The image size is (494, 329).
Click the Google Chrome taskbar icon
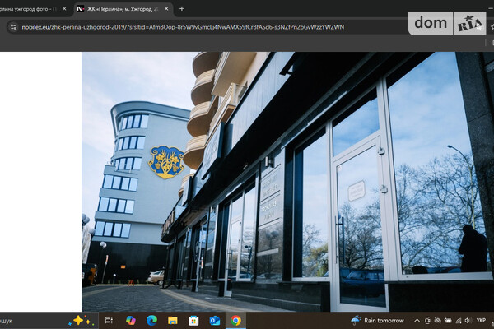tap(236, 320)
